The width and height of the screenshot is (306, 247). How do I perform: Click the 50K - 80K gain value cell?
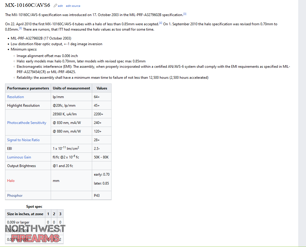[102, 157]
